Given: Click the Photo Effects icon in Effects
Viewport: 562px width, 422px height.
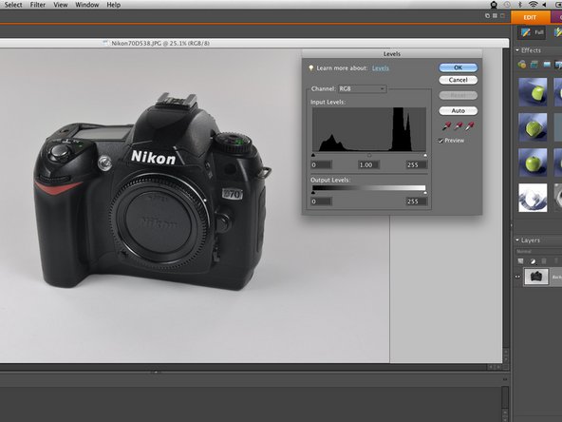Looking at the screenshot, I should pyautogui.click(x=547, y=65).
